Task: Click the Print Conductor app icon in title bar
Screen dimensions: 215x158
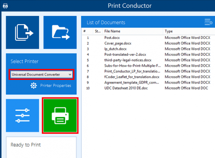Action: click(5, 6)
